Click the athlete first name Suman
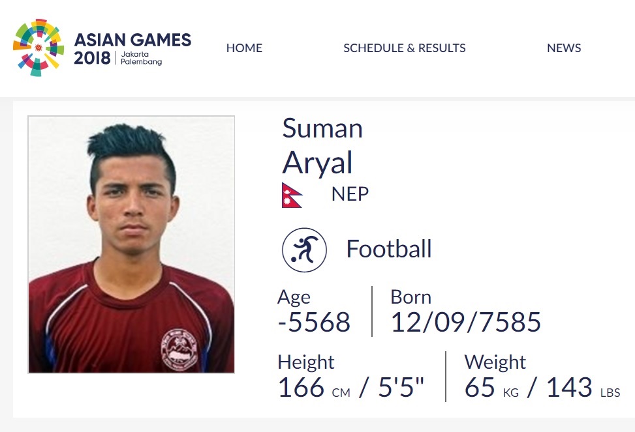635x432 pixels. pos(322,128)
